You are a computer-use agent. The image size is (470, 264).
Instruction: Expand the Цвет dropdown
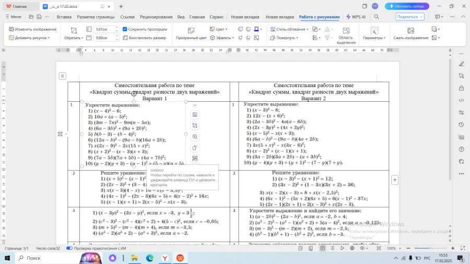click(220, 29)
